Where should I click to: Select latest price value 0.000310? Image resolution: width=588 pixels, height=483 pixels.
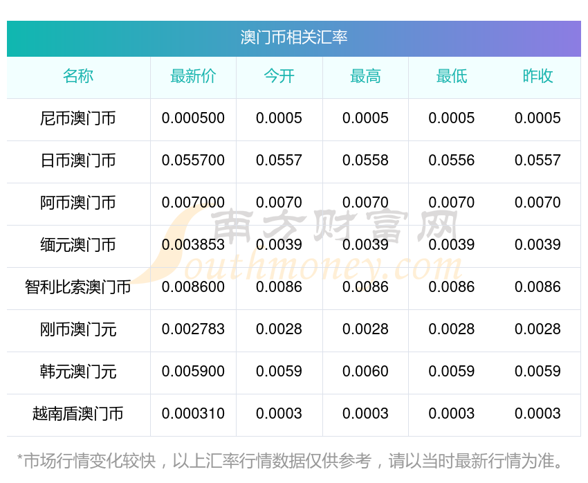(x=193, y=414)
